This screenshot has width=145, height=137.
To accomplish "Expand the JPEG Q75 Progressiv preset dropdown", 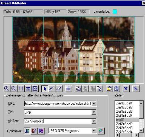I will coord(94,131).
